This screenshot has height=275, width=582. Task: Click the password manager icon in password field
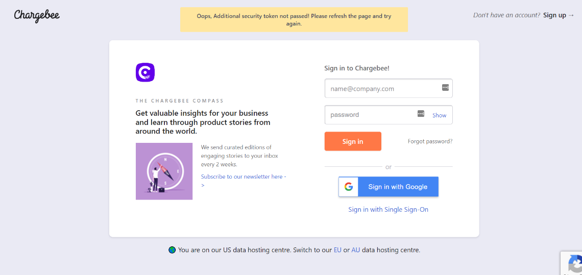tap(421, 113)
